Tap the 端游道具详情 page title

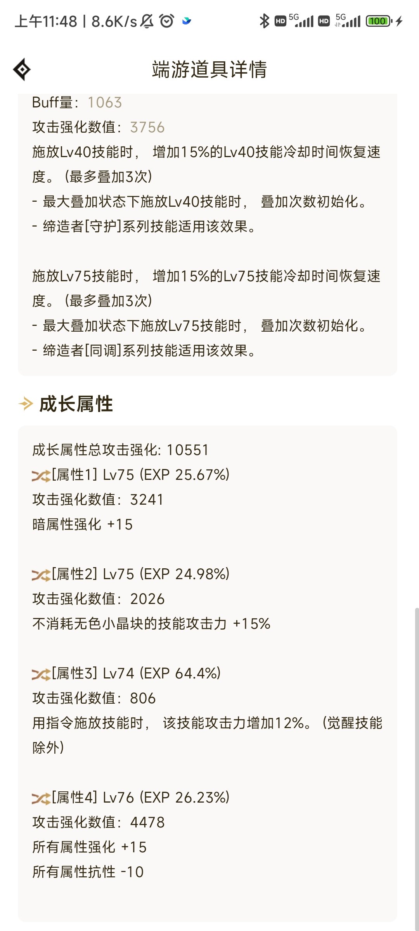point(209,69)
